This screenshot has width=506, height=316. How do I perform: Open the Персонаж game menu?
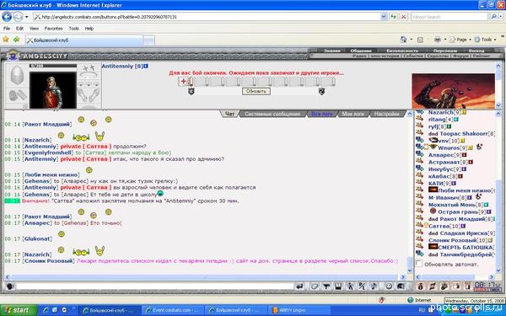(445, 51)
